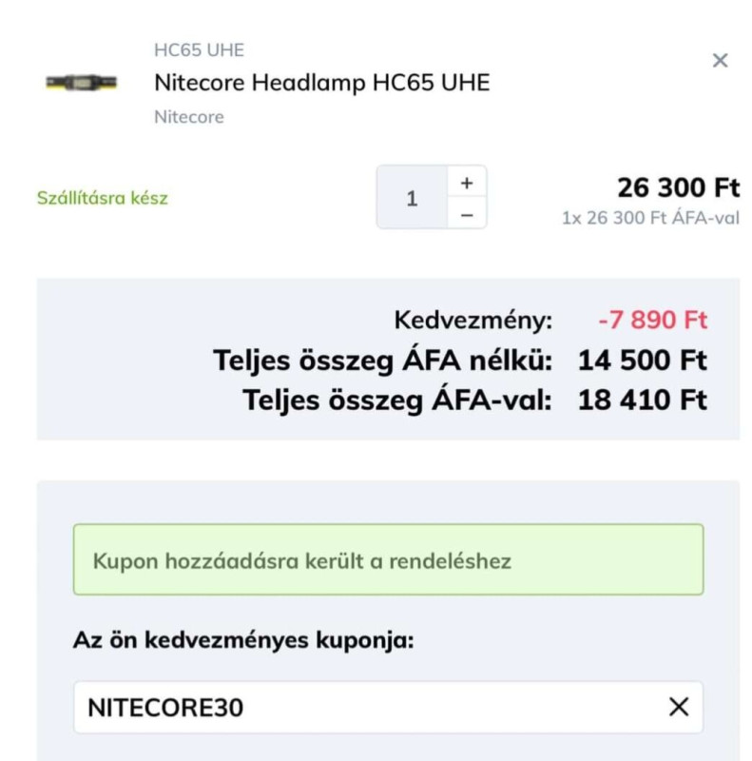This screenshot has height=761, width=752.
Task: Remove Nitecore Headlamp from cart with X
Action: 720,61
